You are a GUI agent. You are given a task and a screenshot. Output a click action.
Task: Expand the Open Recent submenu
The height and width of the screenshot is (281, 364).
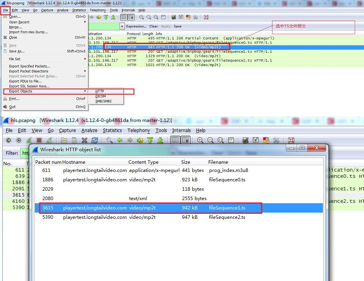pyautogui.click(x=19, y=22)
